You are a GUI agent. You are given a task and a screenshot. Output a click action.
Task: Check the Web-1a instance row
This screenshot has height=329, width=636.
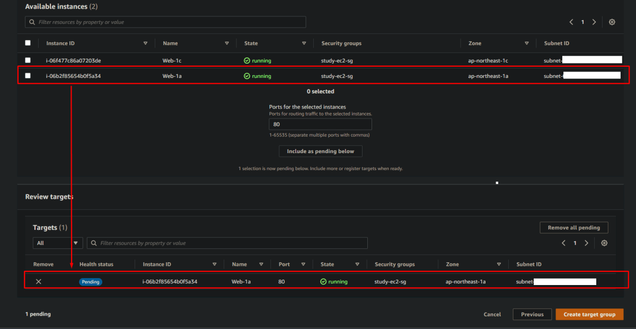tap(28, 76)
